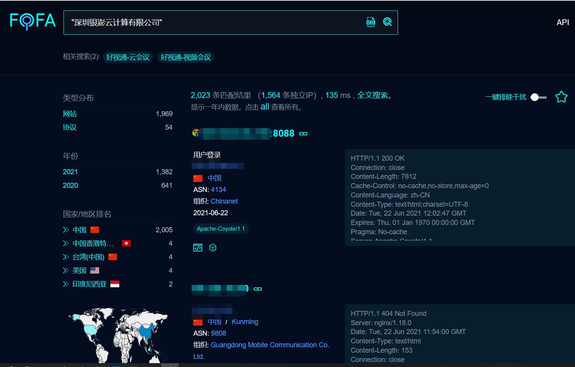Filter by 协议 type
Image resolution: width=575 pixels, height=367 pixels.
[70, 127]
